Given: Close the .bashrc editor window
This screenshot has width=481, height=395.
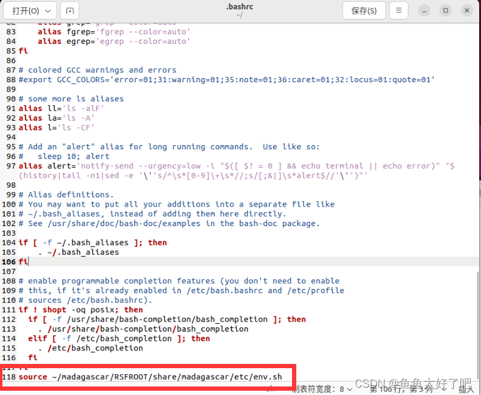Looking at the screenshot, I should point(467,11).
